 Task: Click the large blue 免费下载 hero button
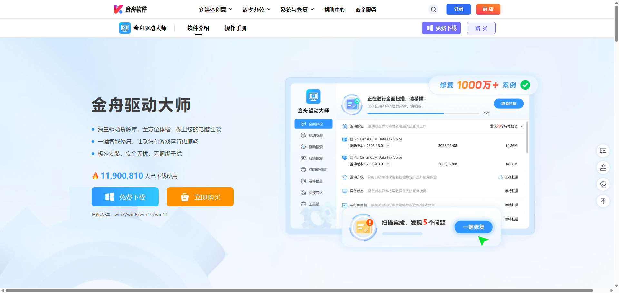tap(125, 197)
